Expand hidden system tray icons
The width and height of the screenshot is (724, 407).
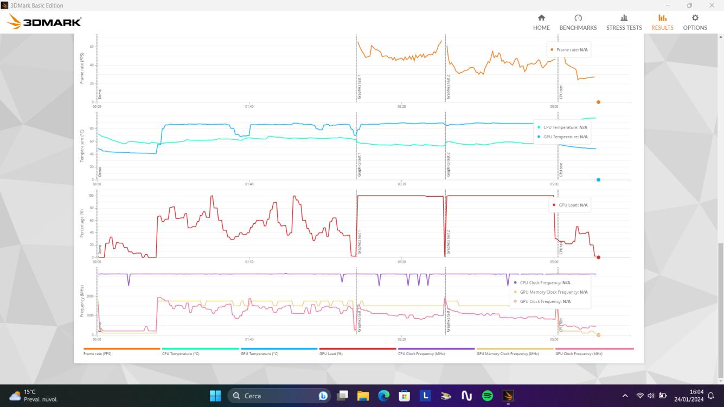click(625, 396)
